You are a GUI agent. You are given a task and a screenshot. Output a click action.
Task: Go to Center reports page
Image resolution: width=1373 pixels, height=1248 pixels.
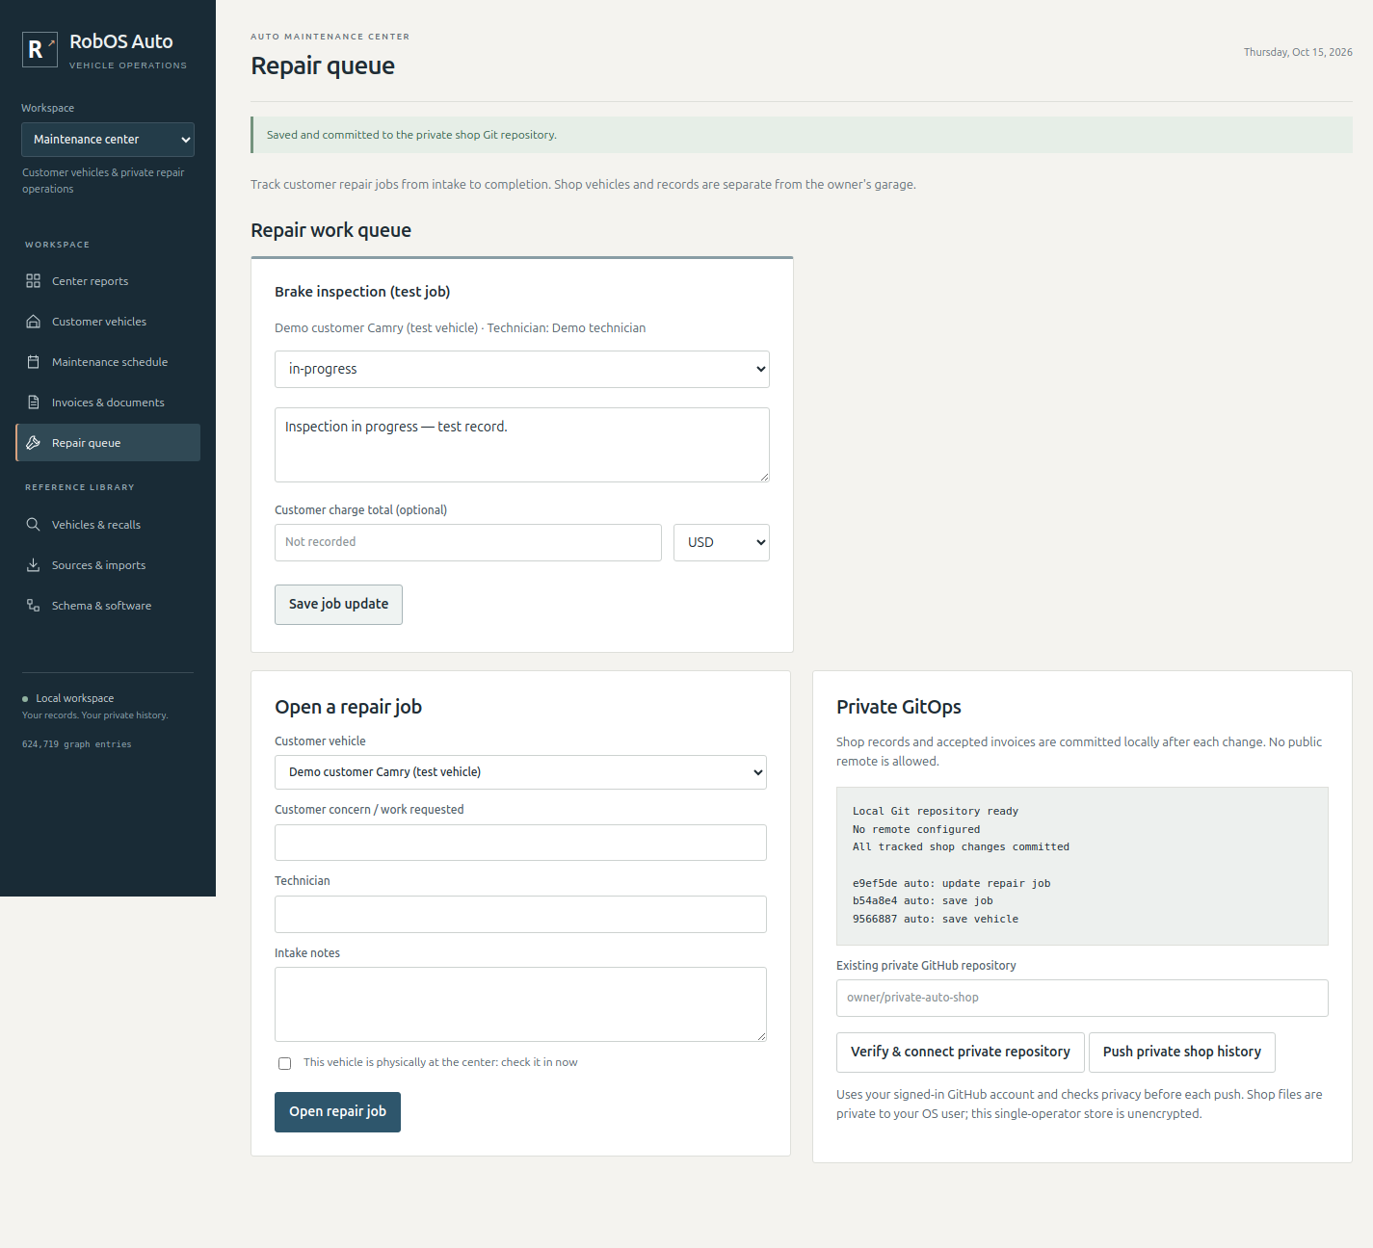click(108, 281)
